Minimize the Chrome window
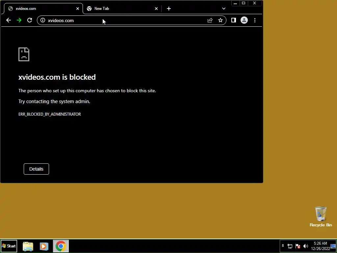Image resolution: width=337 pixels, height=253 pixels. (235, 3)
